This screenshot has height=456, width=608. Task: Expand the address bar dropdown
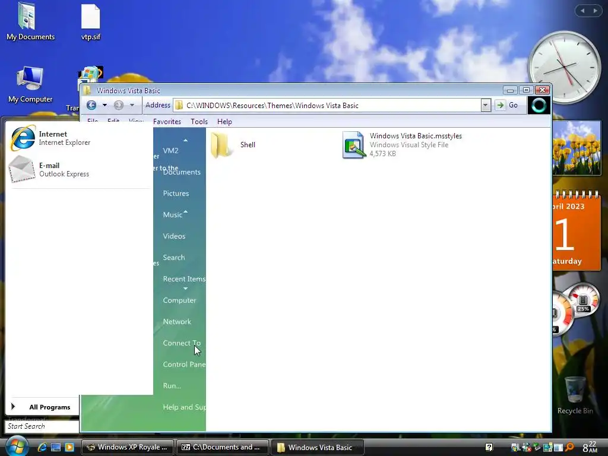pyautogui.click(x=486, y=105)
